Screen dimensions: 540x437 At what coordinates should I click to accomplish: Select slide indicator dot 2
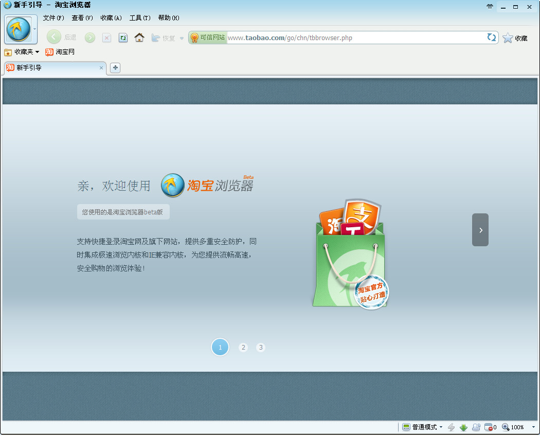pyautogui.click(x=243, y=347)
